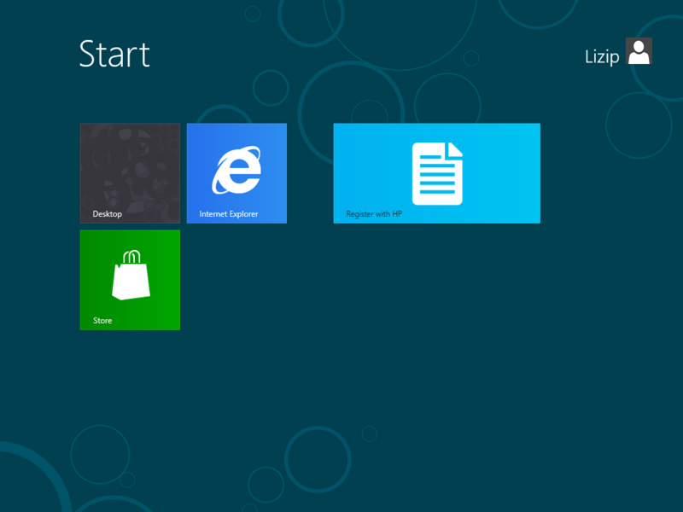Click the Lizip user account picture
Viewport: 683px width, 512px height.
point(639,51)
